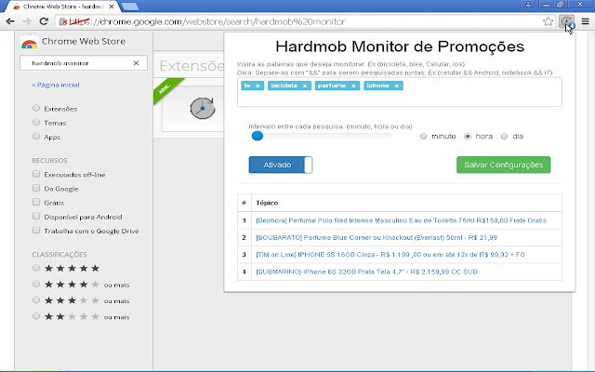Click the Chrome Web Store logo

pos(29,43)
